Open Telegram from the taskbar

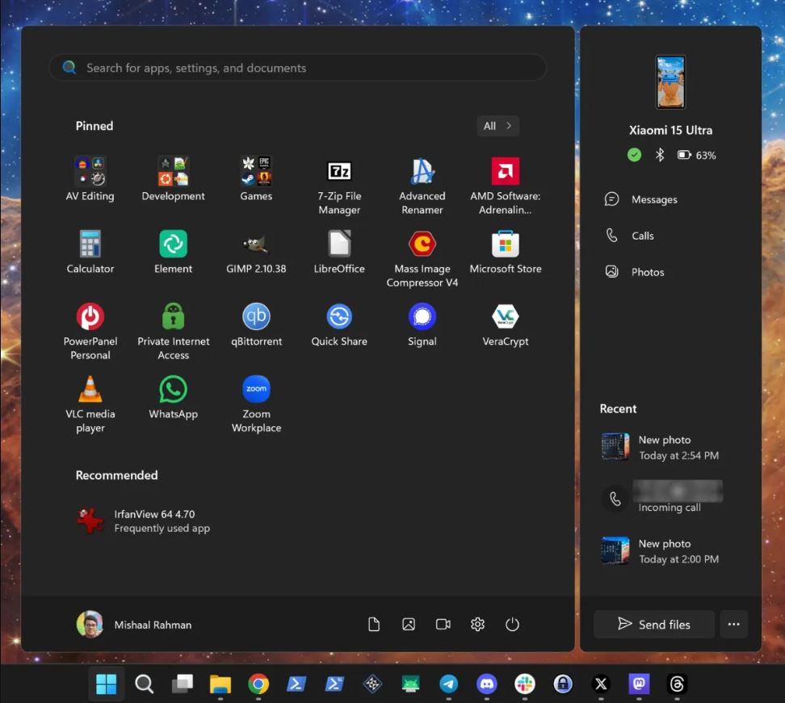(x=448, y=684)
